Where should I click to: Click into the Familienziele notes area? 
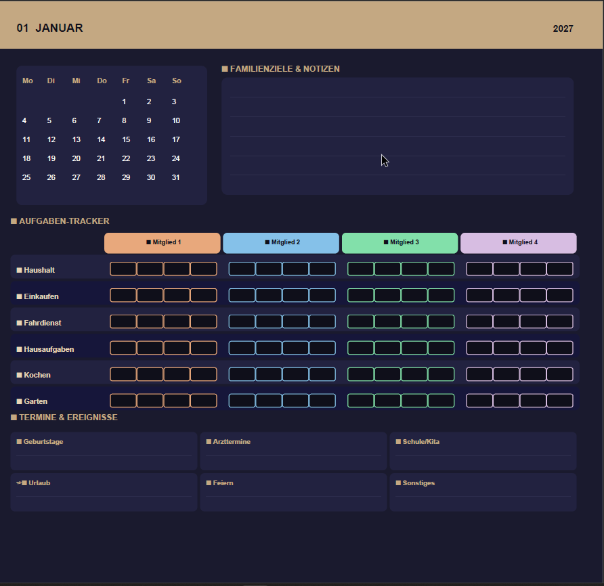coord(397,136)
